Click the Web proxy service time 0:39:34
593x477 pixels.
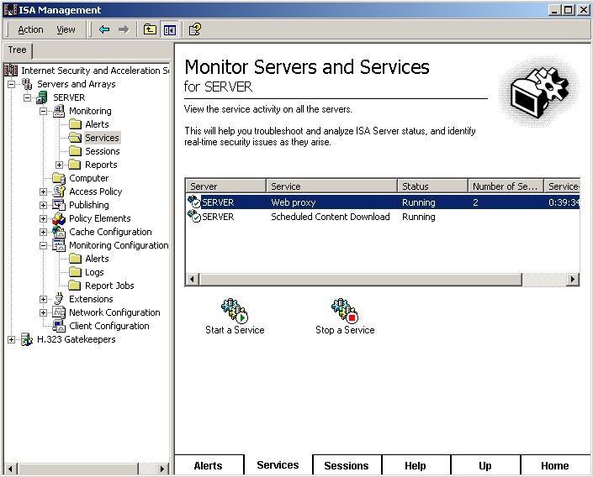click(564, 202)
